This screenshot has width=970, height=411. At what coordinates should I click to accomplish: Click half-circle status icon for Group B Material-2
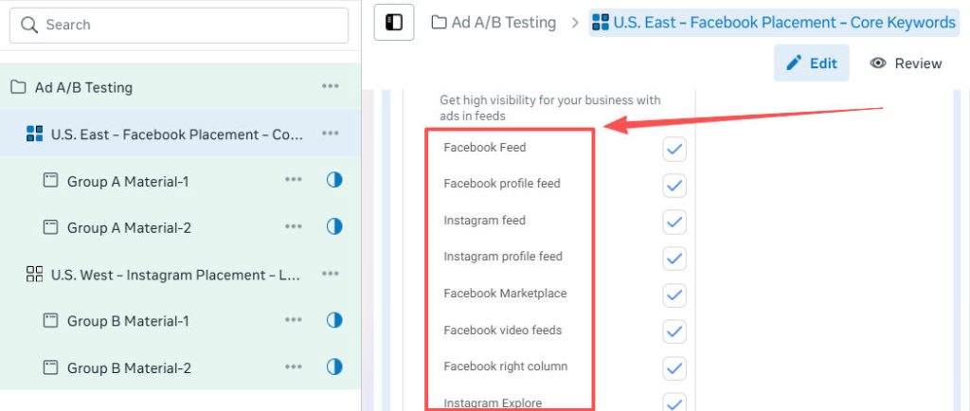tap(333, 367)
